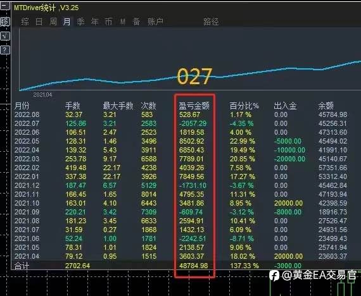Click the 出入金 column header
This screenshot has height=296, width=361.
click(285, 106)
